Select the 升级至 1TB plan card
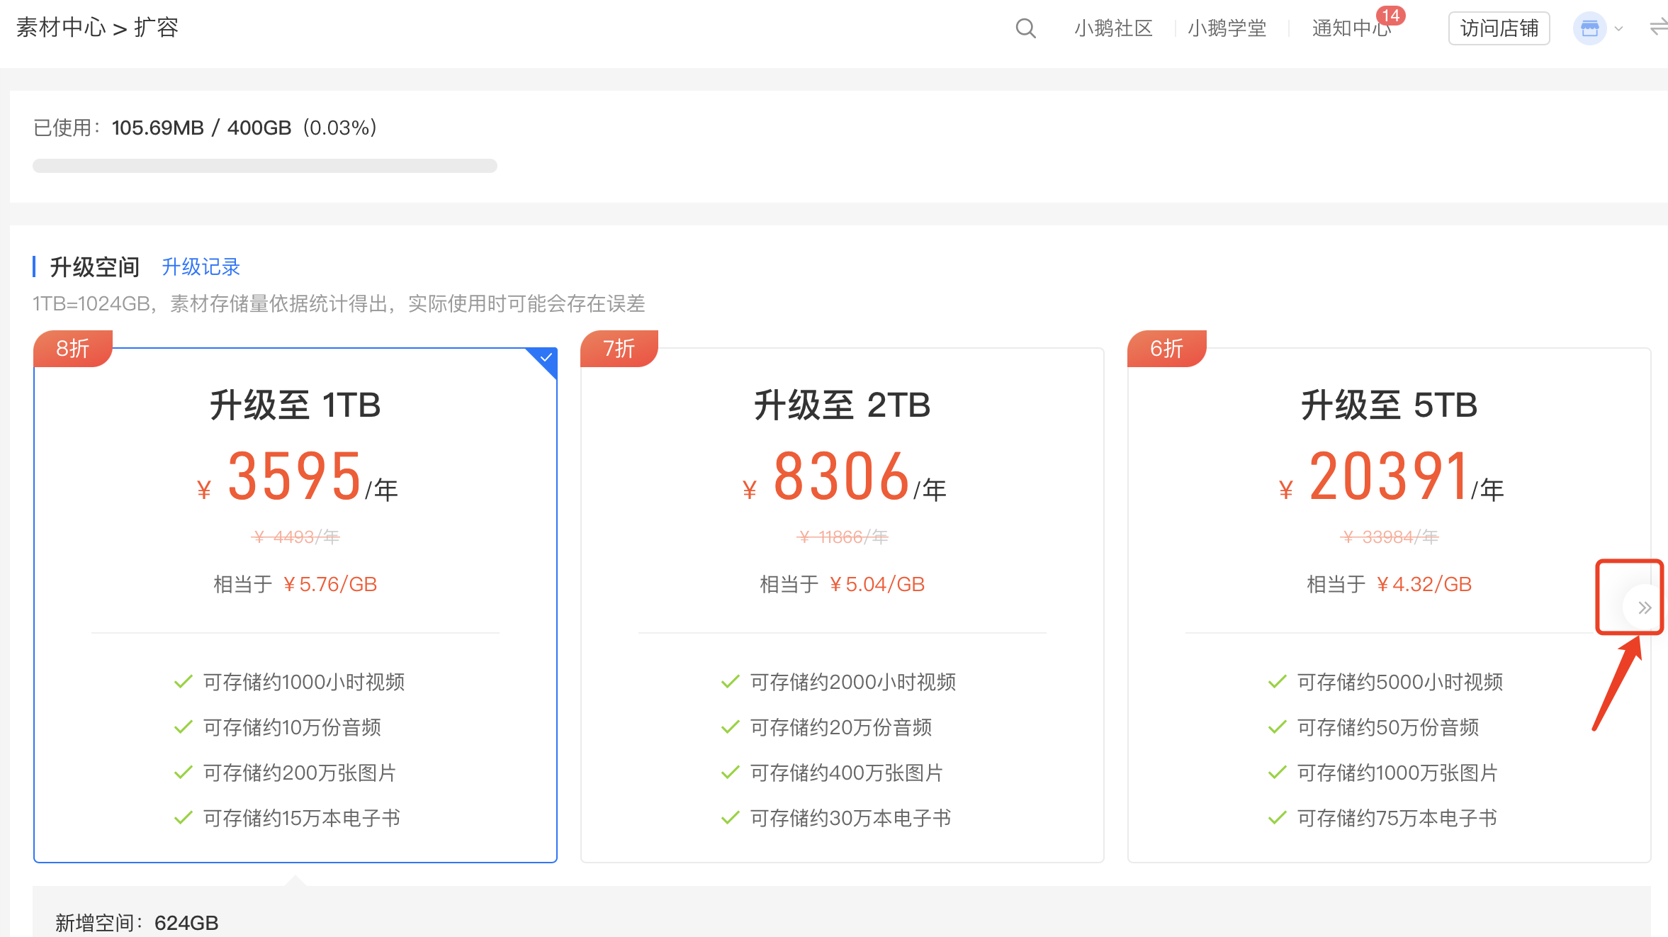The height and width of the screenshot is (937, 1668). tap(295, 605)
